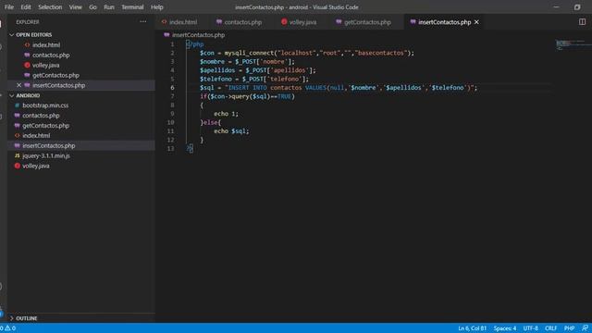The height and width of the screenshot is (333, 592).
Task: Click the Ln 6, Col 81 status
Action: click(472, 328)
